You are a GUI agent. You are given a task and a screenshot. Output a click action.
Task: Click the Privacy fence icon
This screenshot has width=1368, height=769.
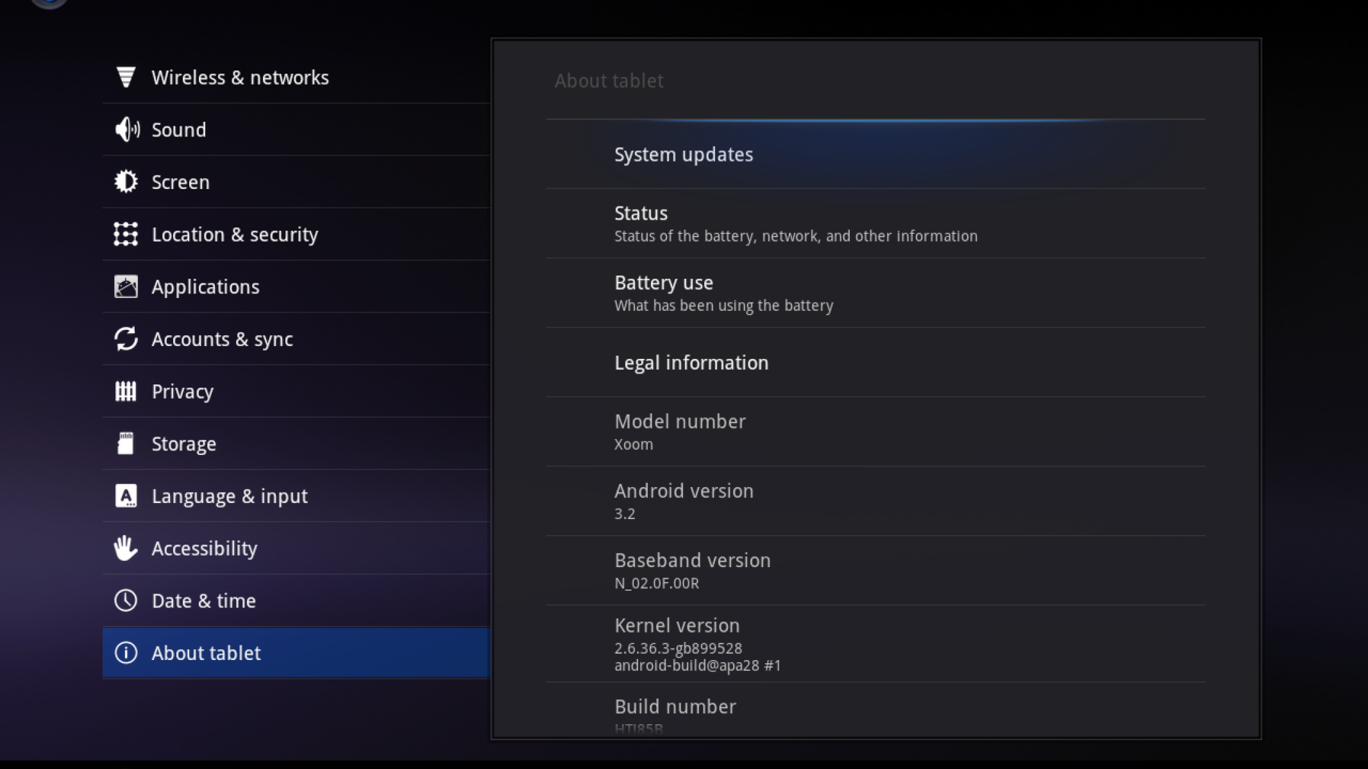(126, 391)
